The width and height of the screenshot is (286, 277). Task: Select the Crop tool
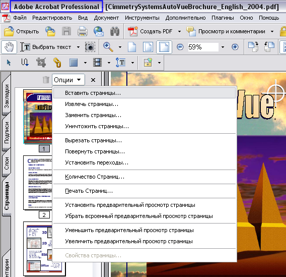(41, 63)
